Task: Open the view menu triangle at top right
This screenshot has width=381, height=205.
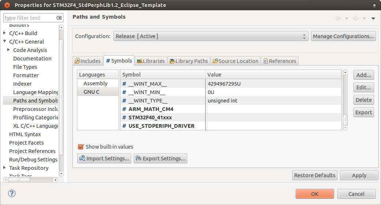Action: point(373,18)
